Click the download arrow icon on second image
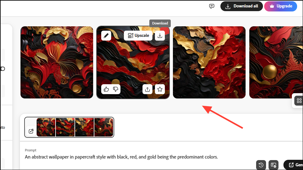The height and width of the screenshot is (170, 303). [160, 36]
